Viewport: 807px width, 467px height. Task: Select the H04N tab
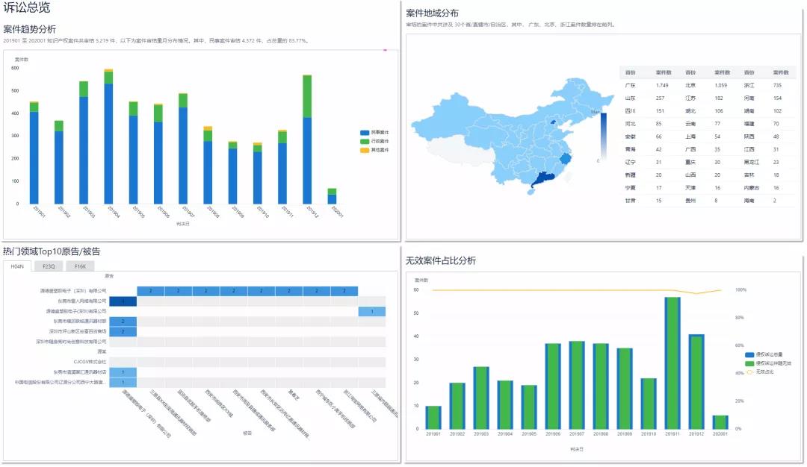[17, 266]
